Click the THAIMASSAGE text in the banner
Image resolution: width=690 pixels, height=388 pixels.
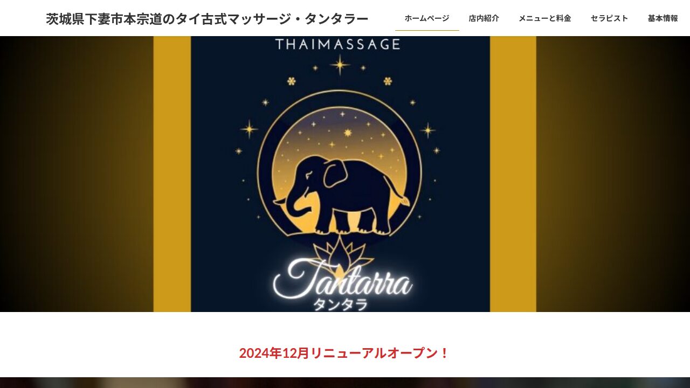pyautogui.click(x=337, y=44)
